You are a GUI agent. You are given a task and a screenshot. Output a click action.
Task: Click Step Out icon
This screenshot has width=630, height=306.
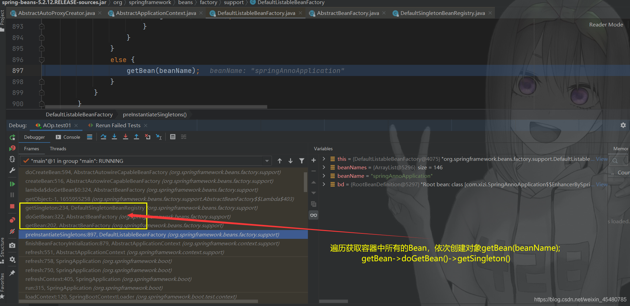click(x=136, y=137)
